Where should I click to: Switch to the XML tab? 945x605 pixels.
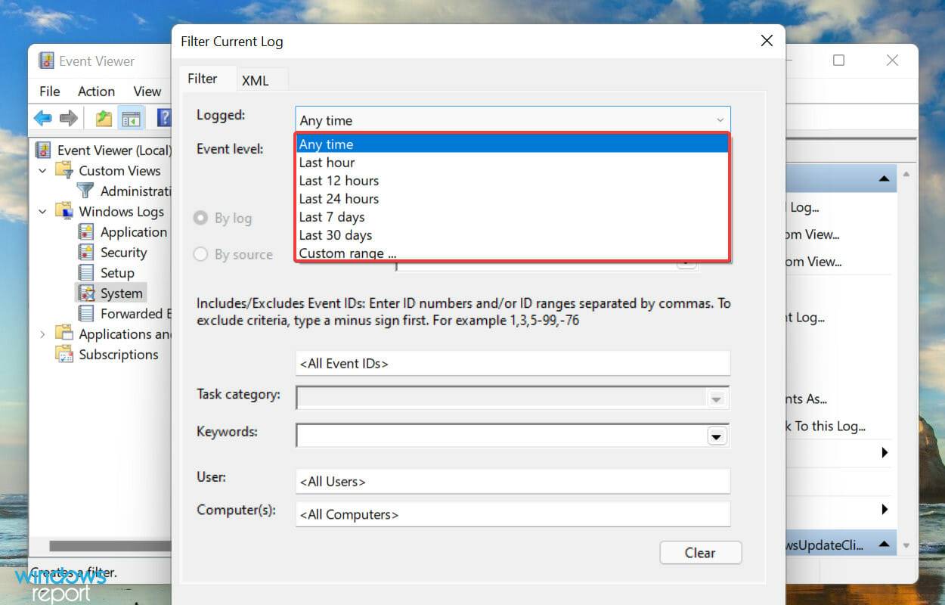coord(256,79)
